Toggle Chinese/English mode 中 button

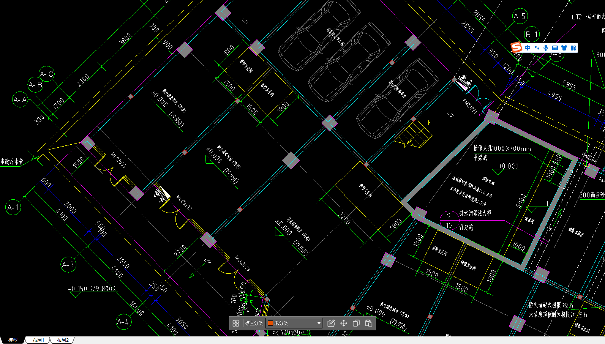(x=528, y=48)
